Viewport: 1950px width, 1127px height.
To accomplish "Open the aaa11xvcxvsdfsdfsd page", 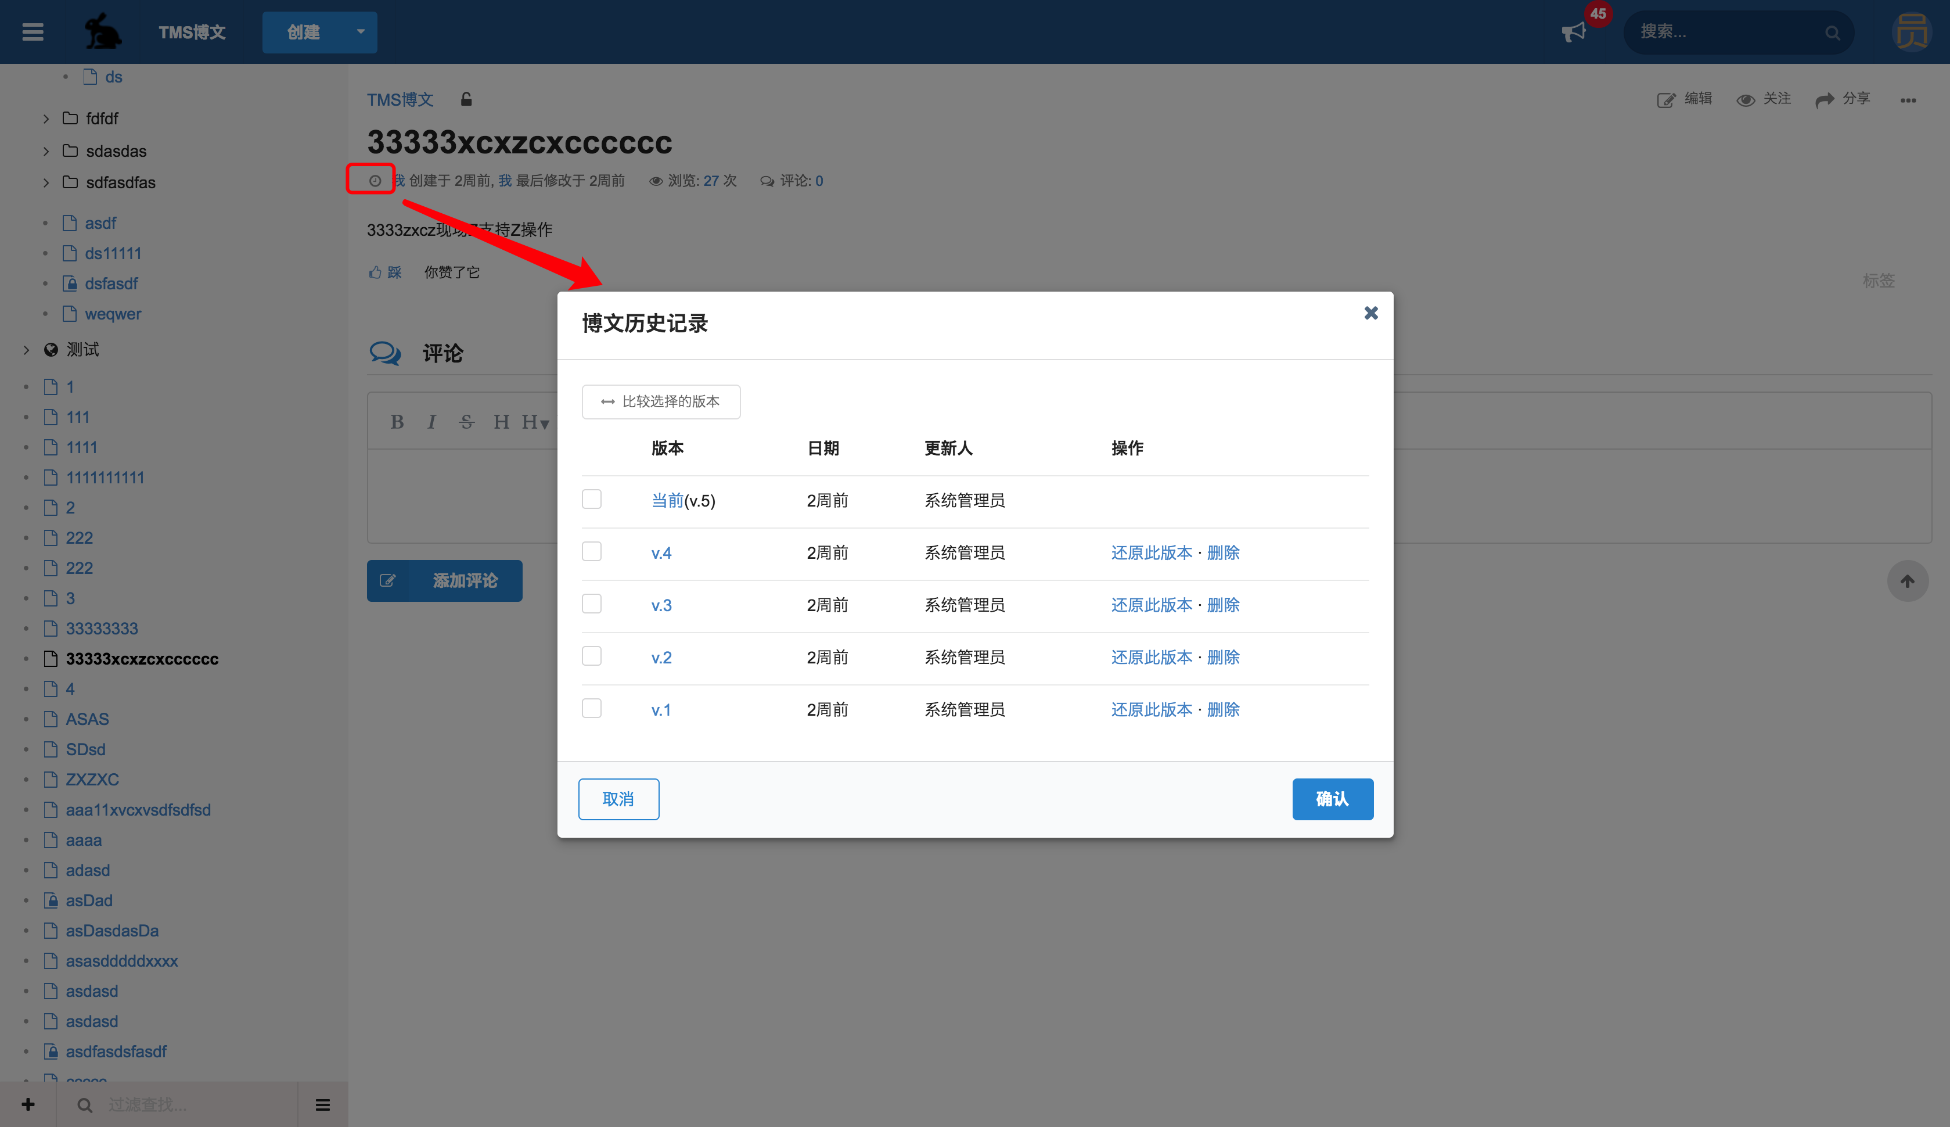I will (x=138, y=810).
